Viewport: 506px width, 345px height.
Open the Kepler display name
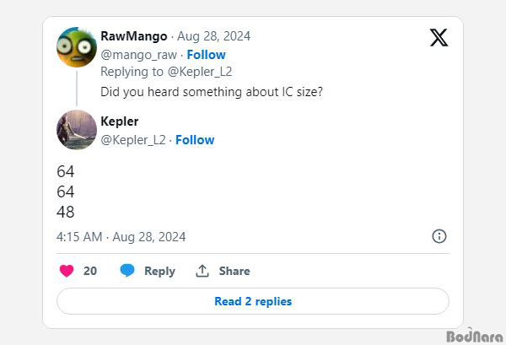[120, 121]
